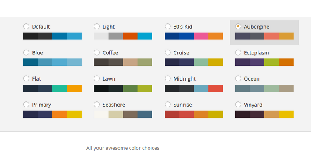
Task: Select the 80's Kid radio button
Action: (168, 27)
